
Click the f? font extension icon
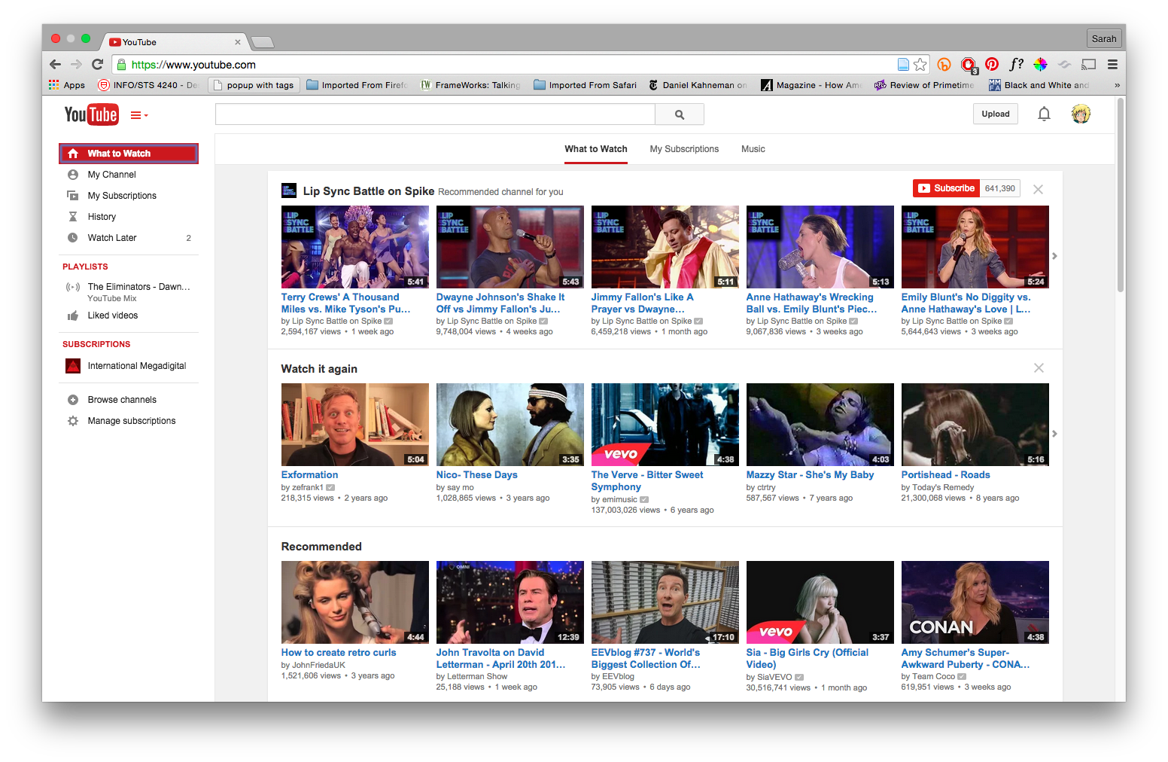1016,65
